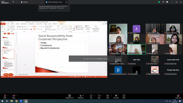Image resolution: width=183 pixels, height=103 pixels.
Task: Toggle Italic formatting in PowerPoint ribbon
Action: pyautogui.click(x=19, y=29)
